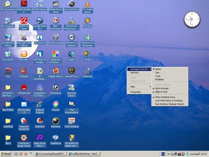Switch to the first Internet Explorer taskbar window

(x=51, y=154)
